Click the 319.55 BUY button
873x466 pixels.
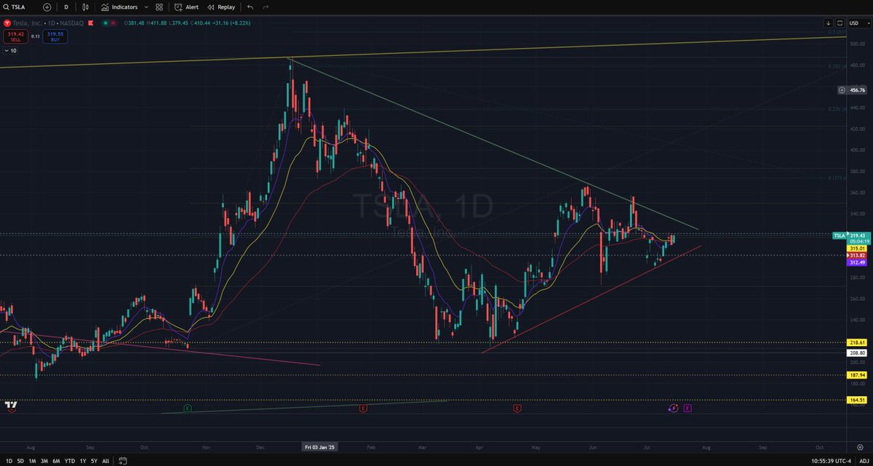pyautogui.click(x=55, y=35)
